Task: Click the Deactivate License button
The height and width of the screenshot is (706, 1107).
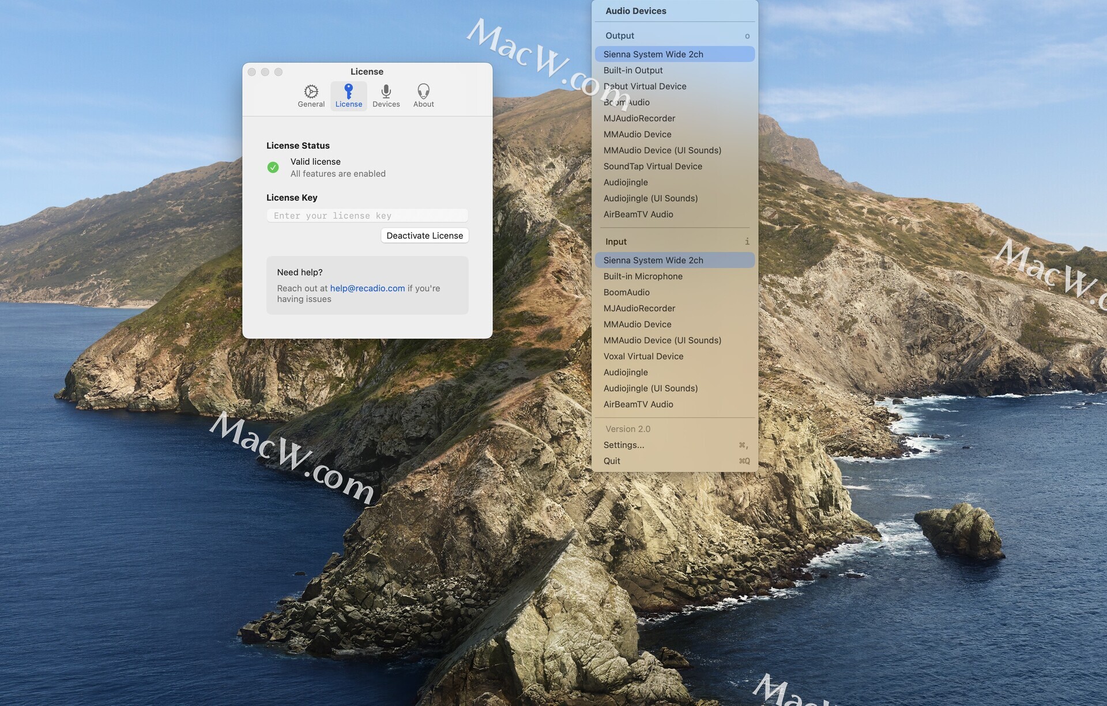Action: click(424, 236)
